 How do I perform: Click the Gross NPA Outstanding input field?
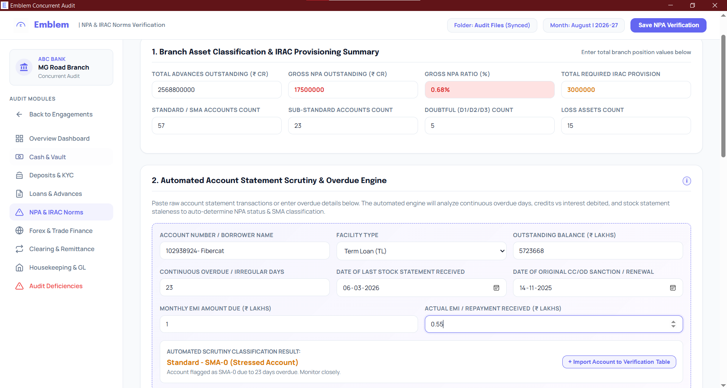353,90
